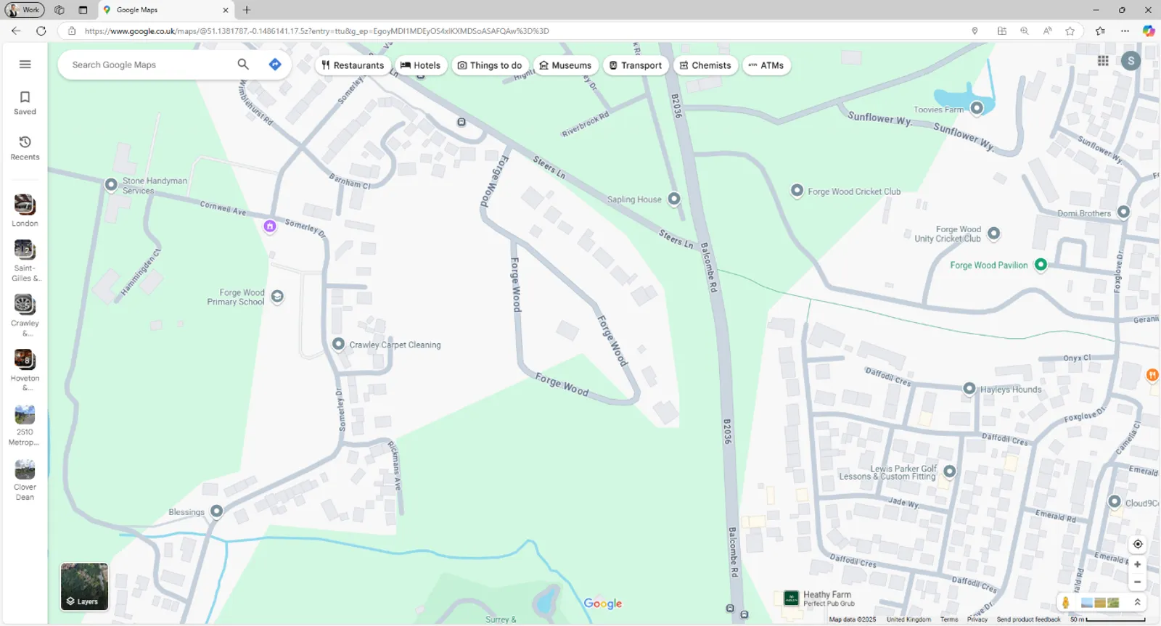The height and width of the screenshot is (626, 1161).
Task: Show Things to do nearby
Action: (x=490, y=65)
